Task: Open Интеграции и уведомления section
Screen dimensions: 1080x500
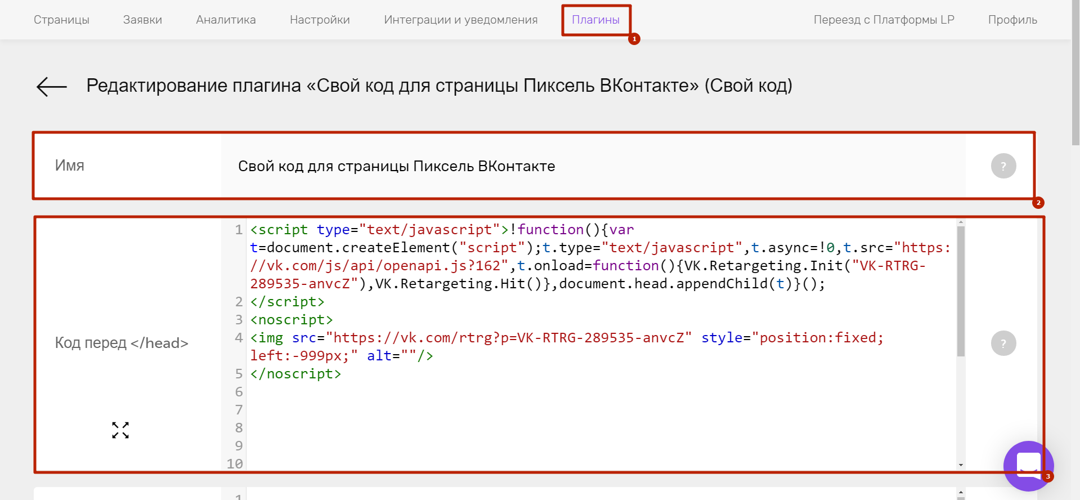Action: 460,20
